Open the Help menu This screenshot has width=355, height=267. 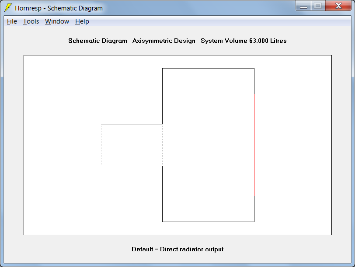coord(82,21)
